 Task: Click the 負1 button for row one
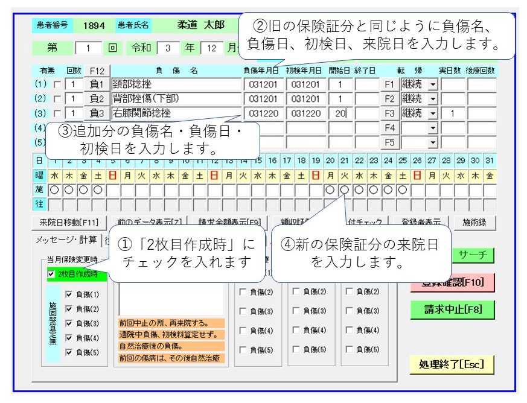[x=97, y=84]
